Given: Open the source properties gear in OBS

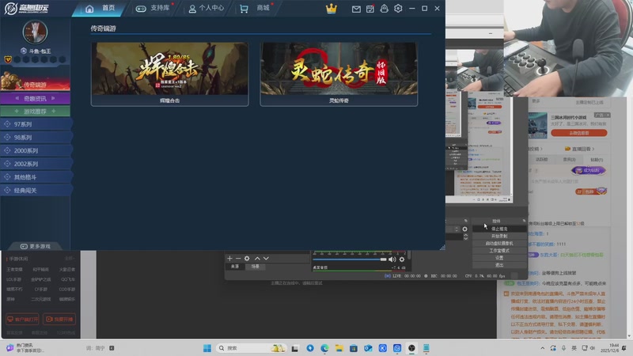Looking at the screenshot, I should tap(247, 259).
